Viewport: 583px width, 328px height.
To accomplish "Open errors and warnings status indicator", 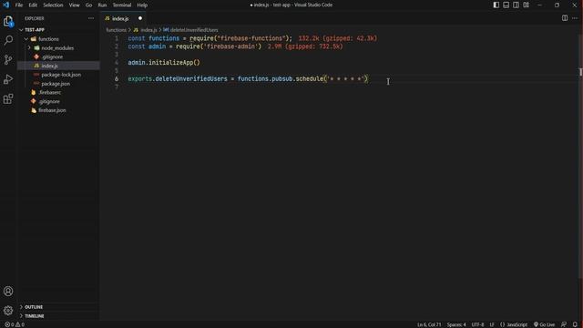I will point(15,324).
